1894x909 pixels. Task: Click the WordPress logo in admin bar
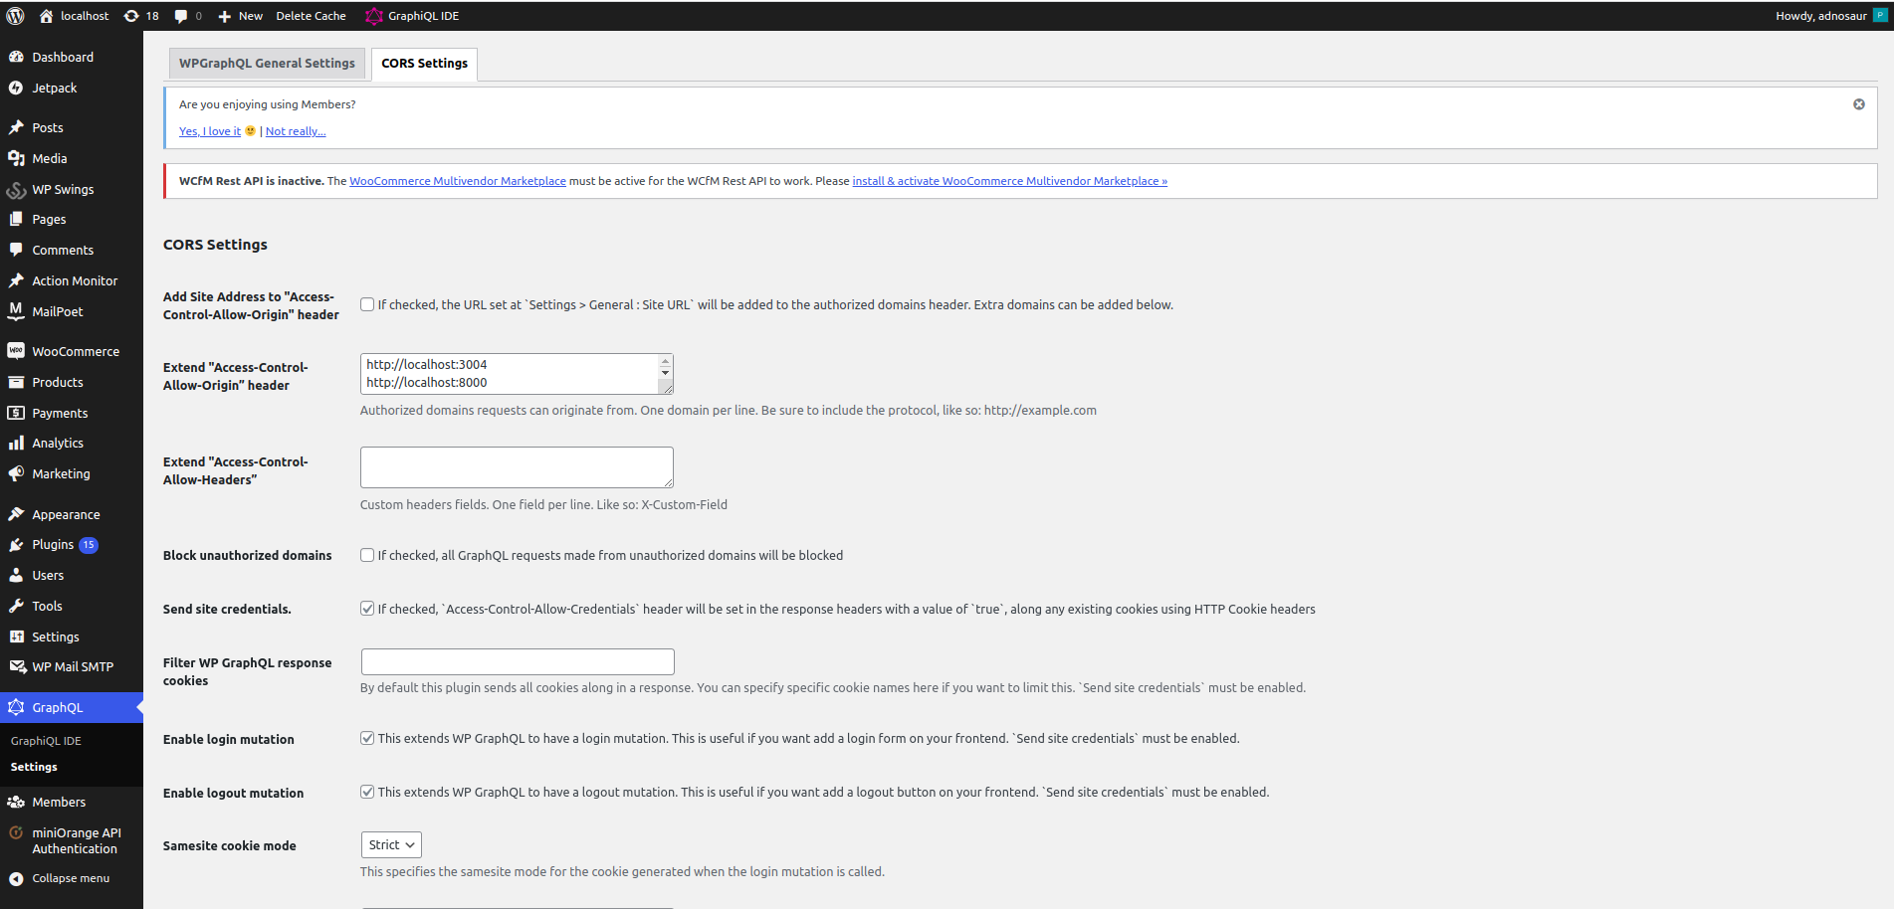pyautogui.click(x=16, y=16)
